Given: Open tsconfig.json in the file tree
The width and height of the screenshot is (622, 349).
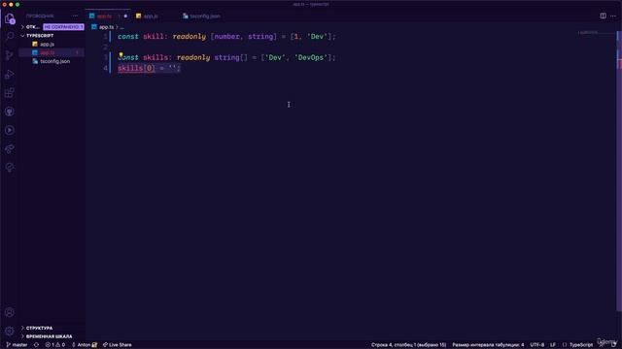Looking at the screenshot, I should point(54,61).
